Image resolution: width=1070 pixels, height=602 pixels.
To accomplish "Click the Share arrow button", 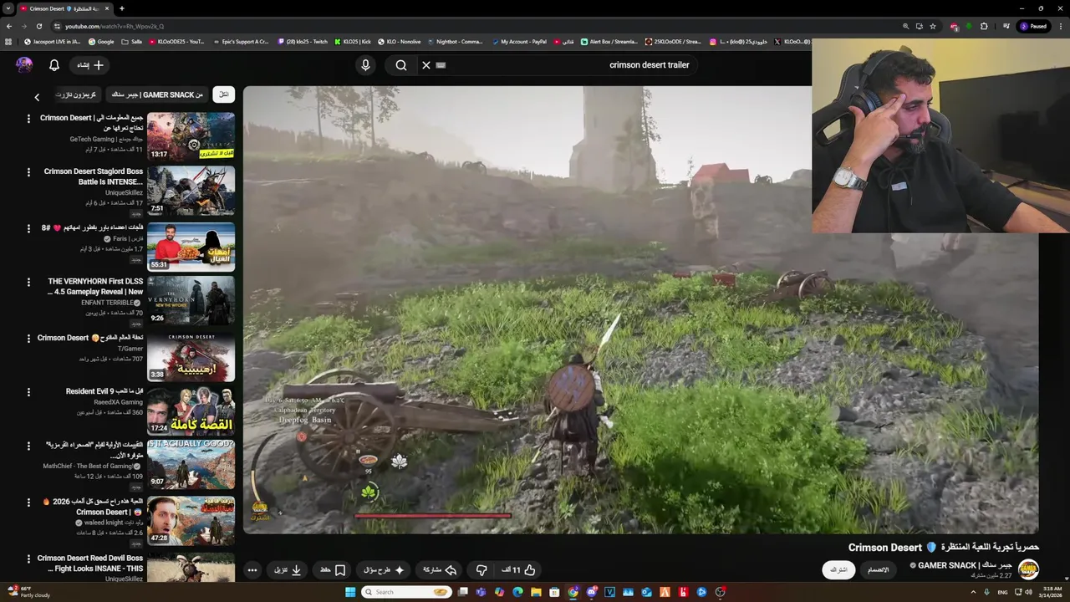I will pyautogui.click(x=440, y=570).
